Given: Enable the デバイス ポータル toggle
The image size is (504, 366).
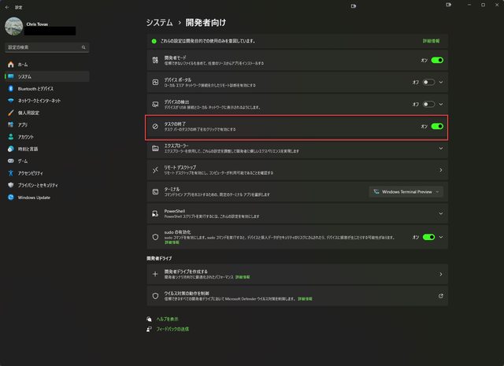Looking at the screenshot, I should (x=428, y=82).
